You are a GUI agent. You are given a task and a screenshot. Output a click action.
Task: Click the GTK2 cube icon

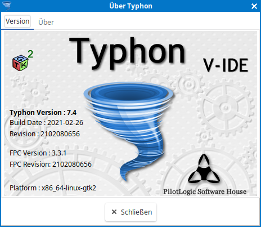[x=20, y=63]
